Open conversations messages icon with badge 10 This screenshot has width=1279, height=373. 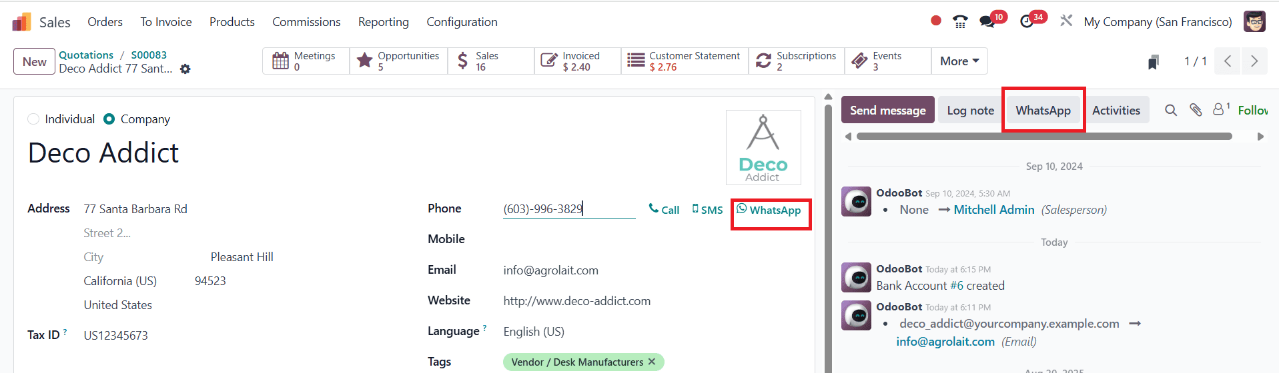tap(987, 22)
